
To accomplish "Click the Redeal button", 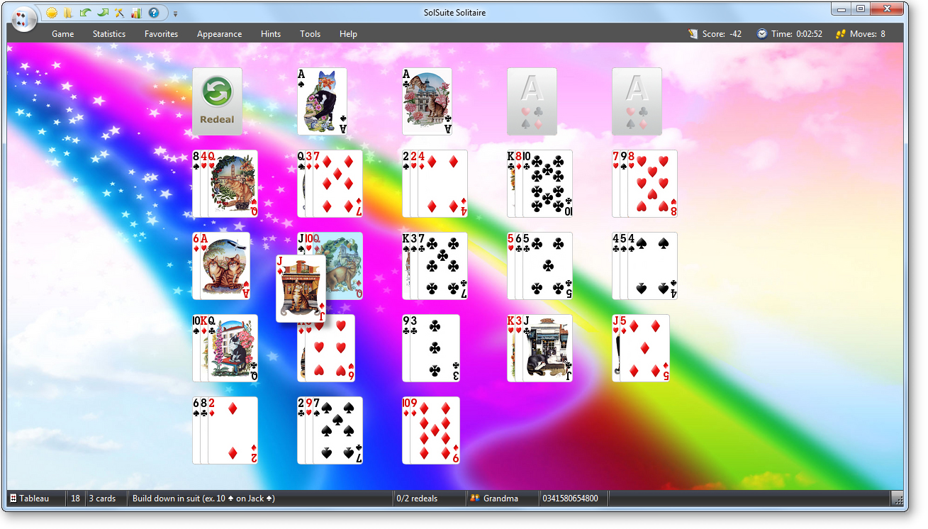I will click(x=217, y=101).
